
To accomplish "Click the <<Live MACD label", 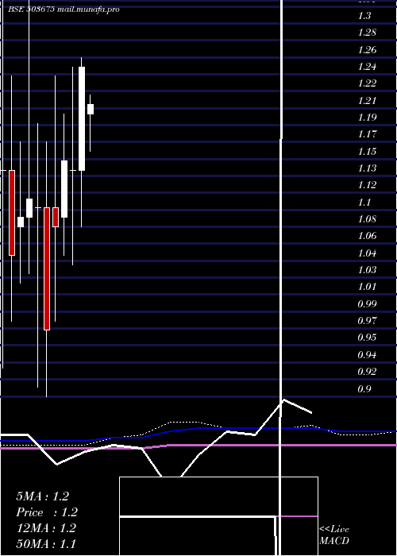I will (334, 535).
